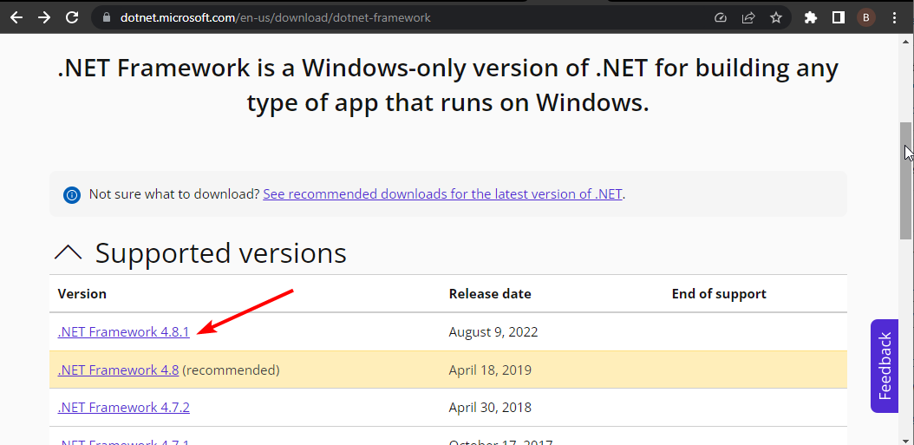Go forward to the next page
Screen dimensions: 914x445
click(x=44, y=17)
